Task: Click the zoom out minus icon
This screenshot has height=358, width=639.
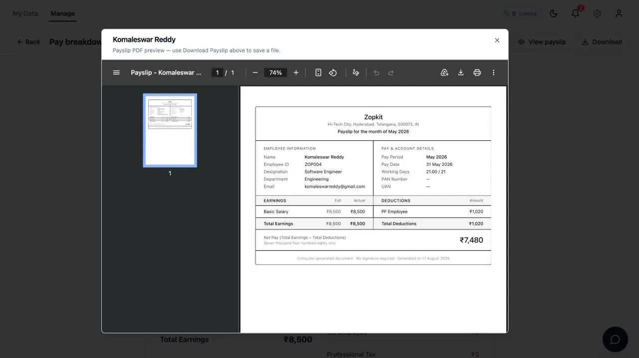Action: [x=255, y=72]
